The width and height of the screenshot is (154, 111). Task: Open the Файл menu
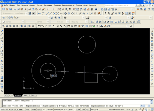[6, 5]
